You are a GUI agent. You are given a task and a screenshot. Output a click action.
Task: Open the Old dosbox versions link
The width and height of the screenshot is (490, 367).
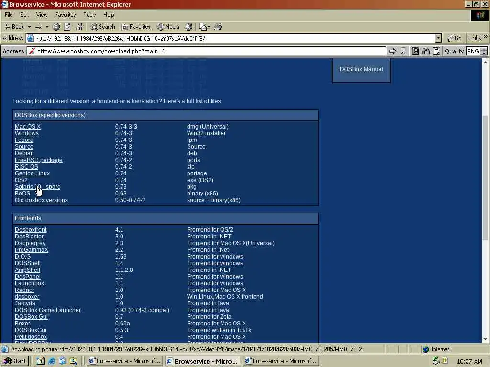coord(41,200)
